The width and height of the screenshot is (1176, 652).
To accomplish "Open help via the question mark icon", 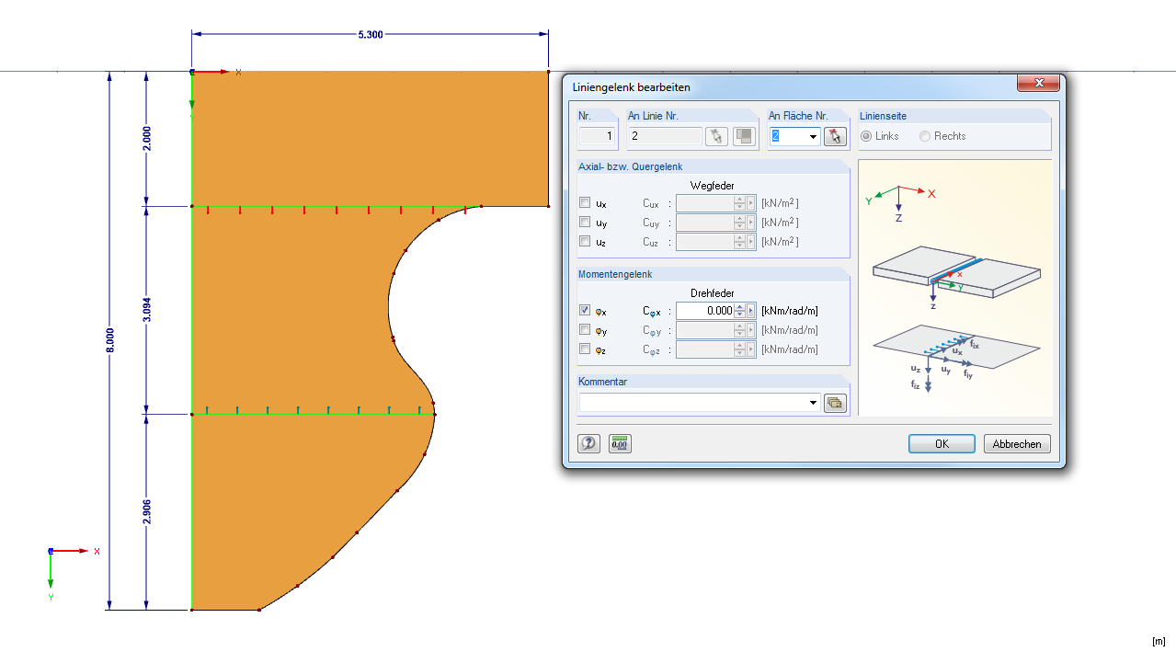I will (x=588, y=443).
